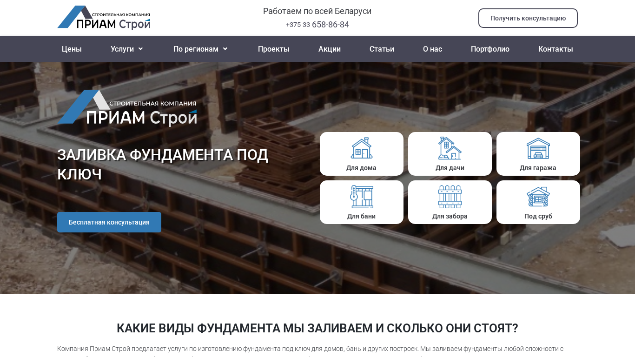This screenshot has width=635, height=357.
Task: Open the Акции menu item
Action: tap(330, 49)
